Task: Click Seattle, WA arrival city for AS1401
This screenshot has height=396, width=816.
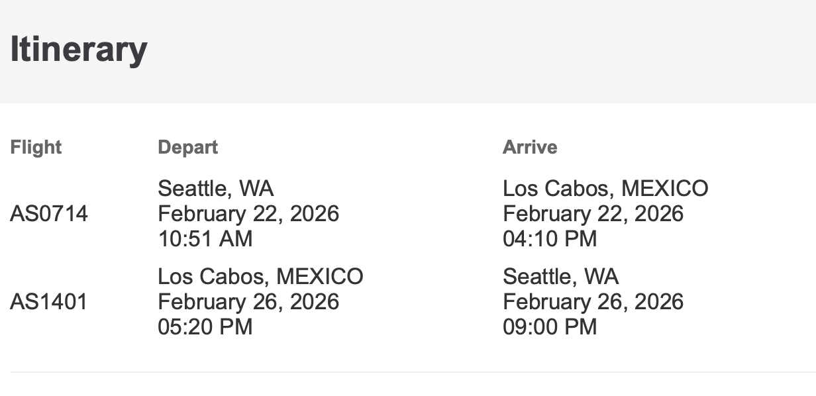Action: [560, 276]
